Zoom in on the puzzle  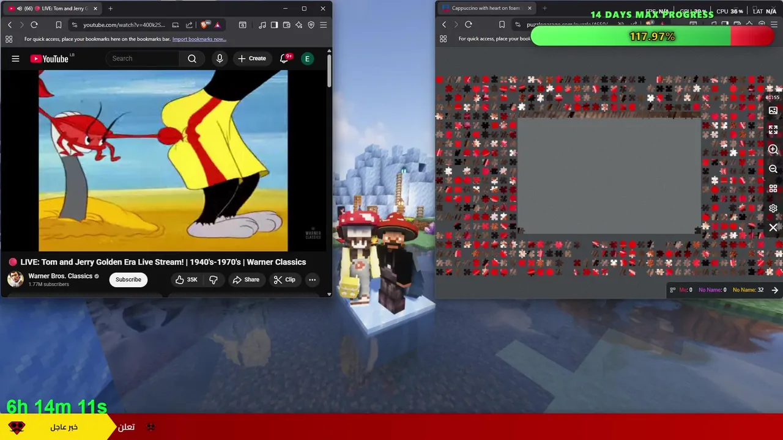pyautogui.click(x=773, y=150)
